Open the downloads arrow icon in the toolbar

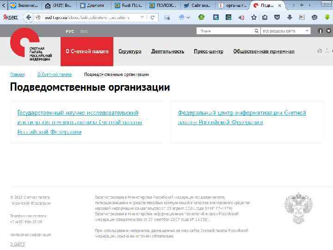(x=290, y=18)
